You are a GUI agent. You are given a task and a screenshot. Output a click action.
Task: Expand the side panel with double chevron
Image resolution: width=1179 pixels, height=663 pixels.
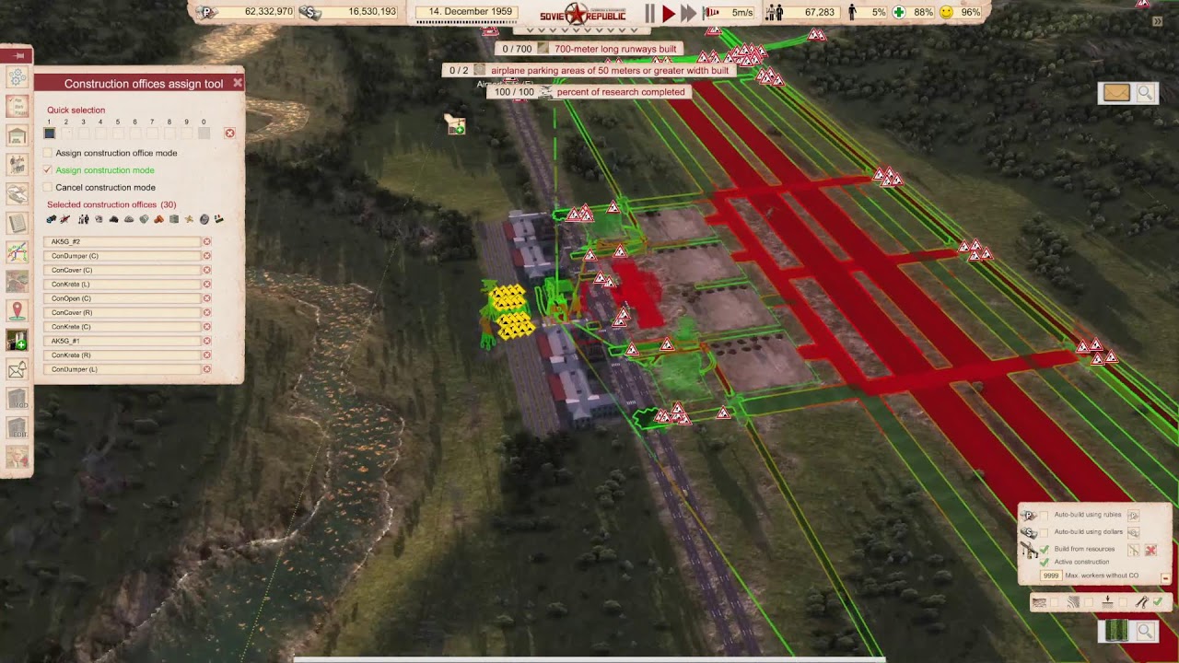coord(1157,20)
